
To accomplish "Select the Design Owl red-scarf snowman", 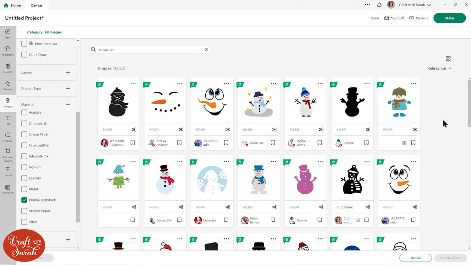I will point(165,179).
